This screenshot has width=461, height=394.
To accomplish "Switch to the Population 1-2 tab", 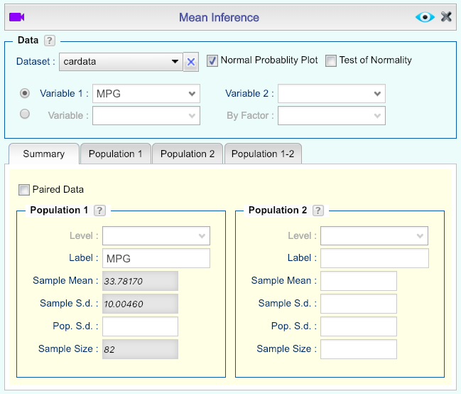I will click(x=263, y=154).
